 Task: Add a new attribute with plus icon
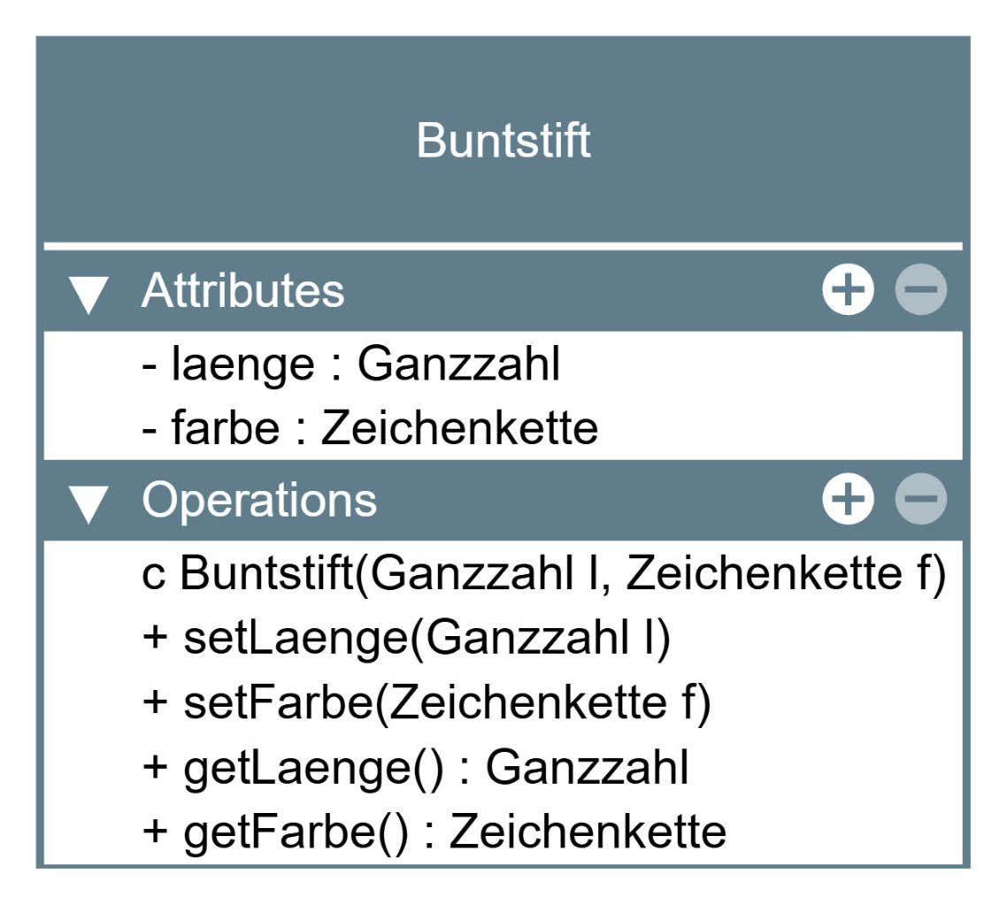pyautogui.click(x=848, y=291)
